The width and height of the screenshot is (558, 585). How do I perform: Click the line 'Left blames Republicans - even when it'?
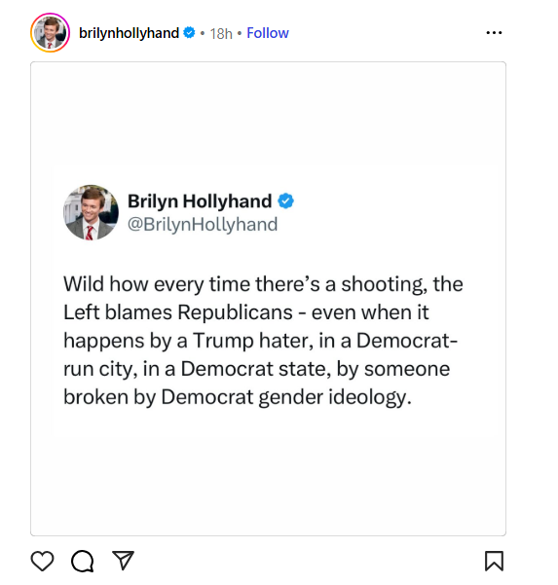click(x=246, y=312)
